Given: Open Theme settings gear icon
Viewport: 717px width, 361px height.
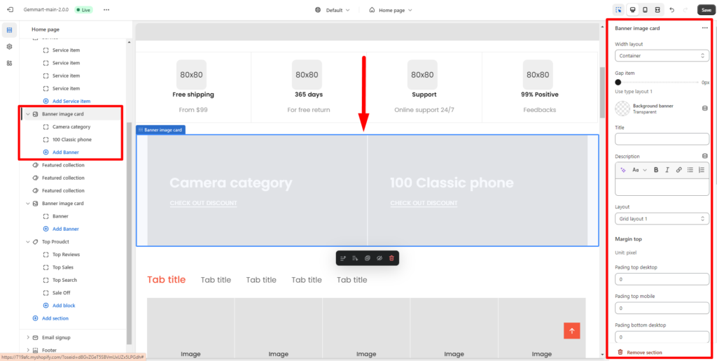Looking at the screenshot, I should coord(9,47).
